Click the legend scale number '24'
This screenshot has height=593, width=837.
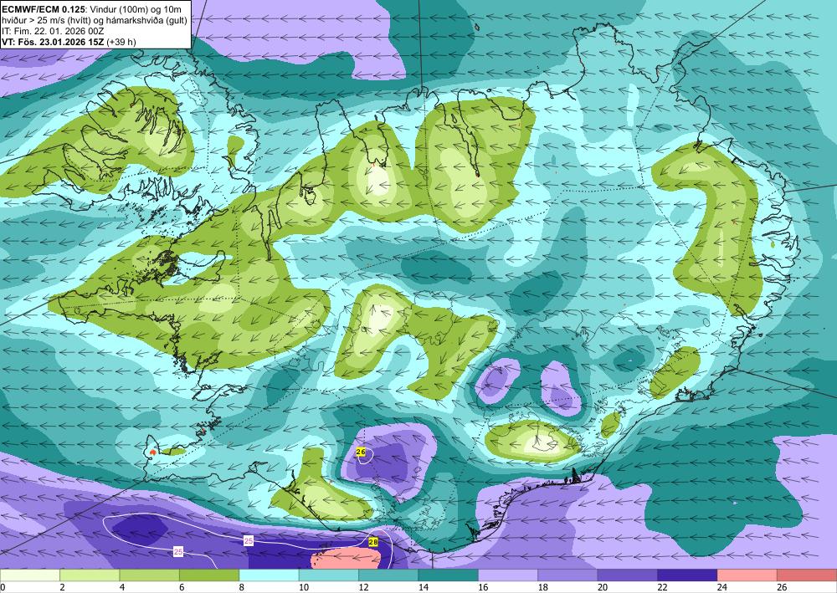[722, 587]
